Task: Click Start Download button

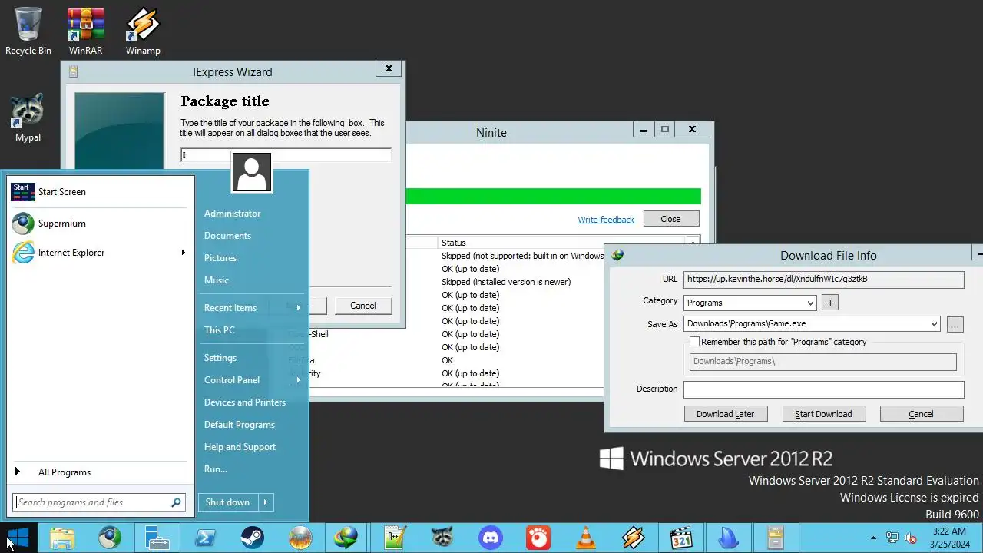Action: (x=823, y=414)
